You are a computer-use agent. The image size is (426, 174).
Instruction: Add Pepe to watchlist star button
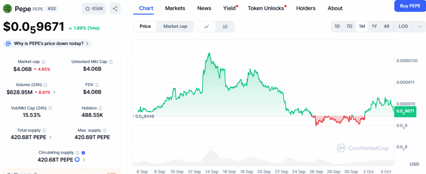click(94, 8)
